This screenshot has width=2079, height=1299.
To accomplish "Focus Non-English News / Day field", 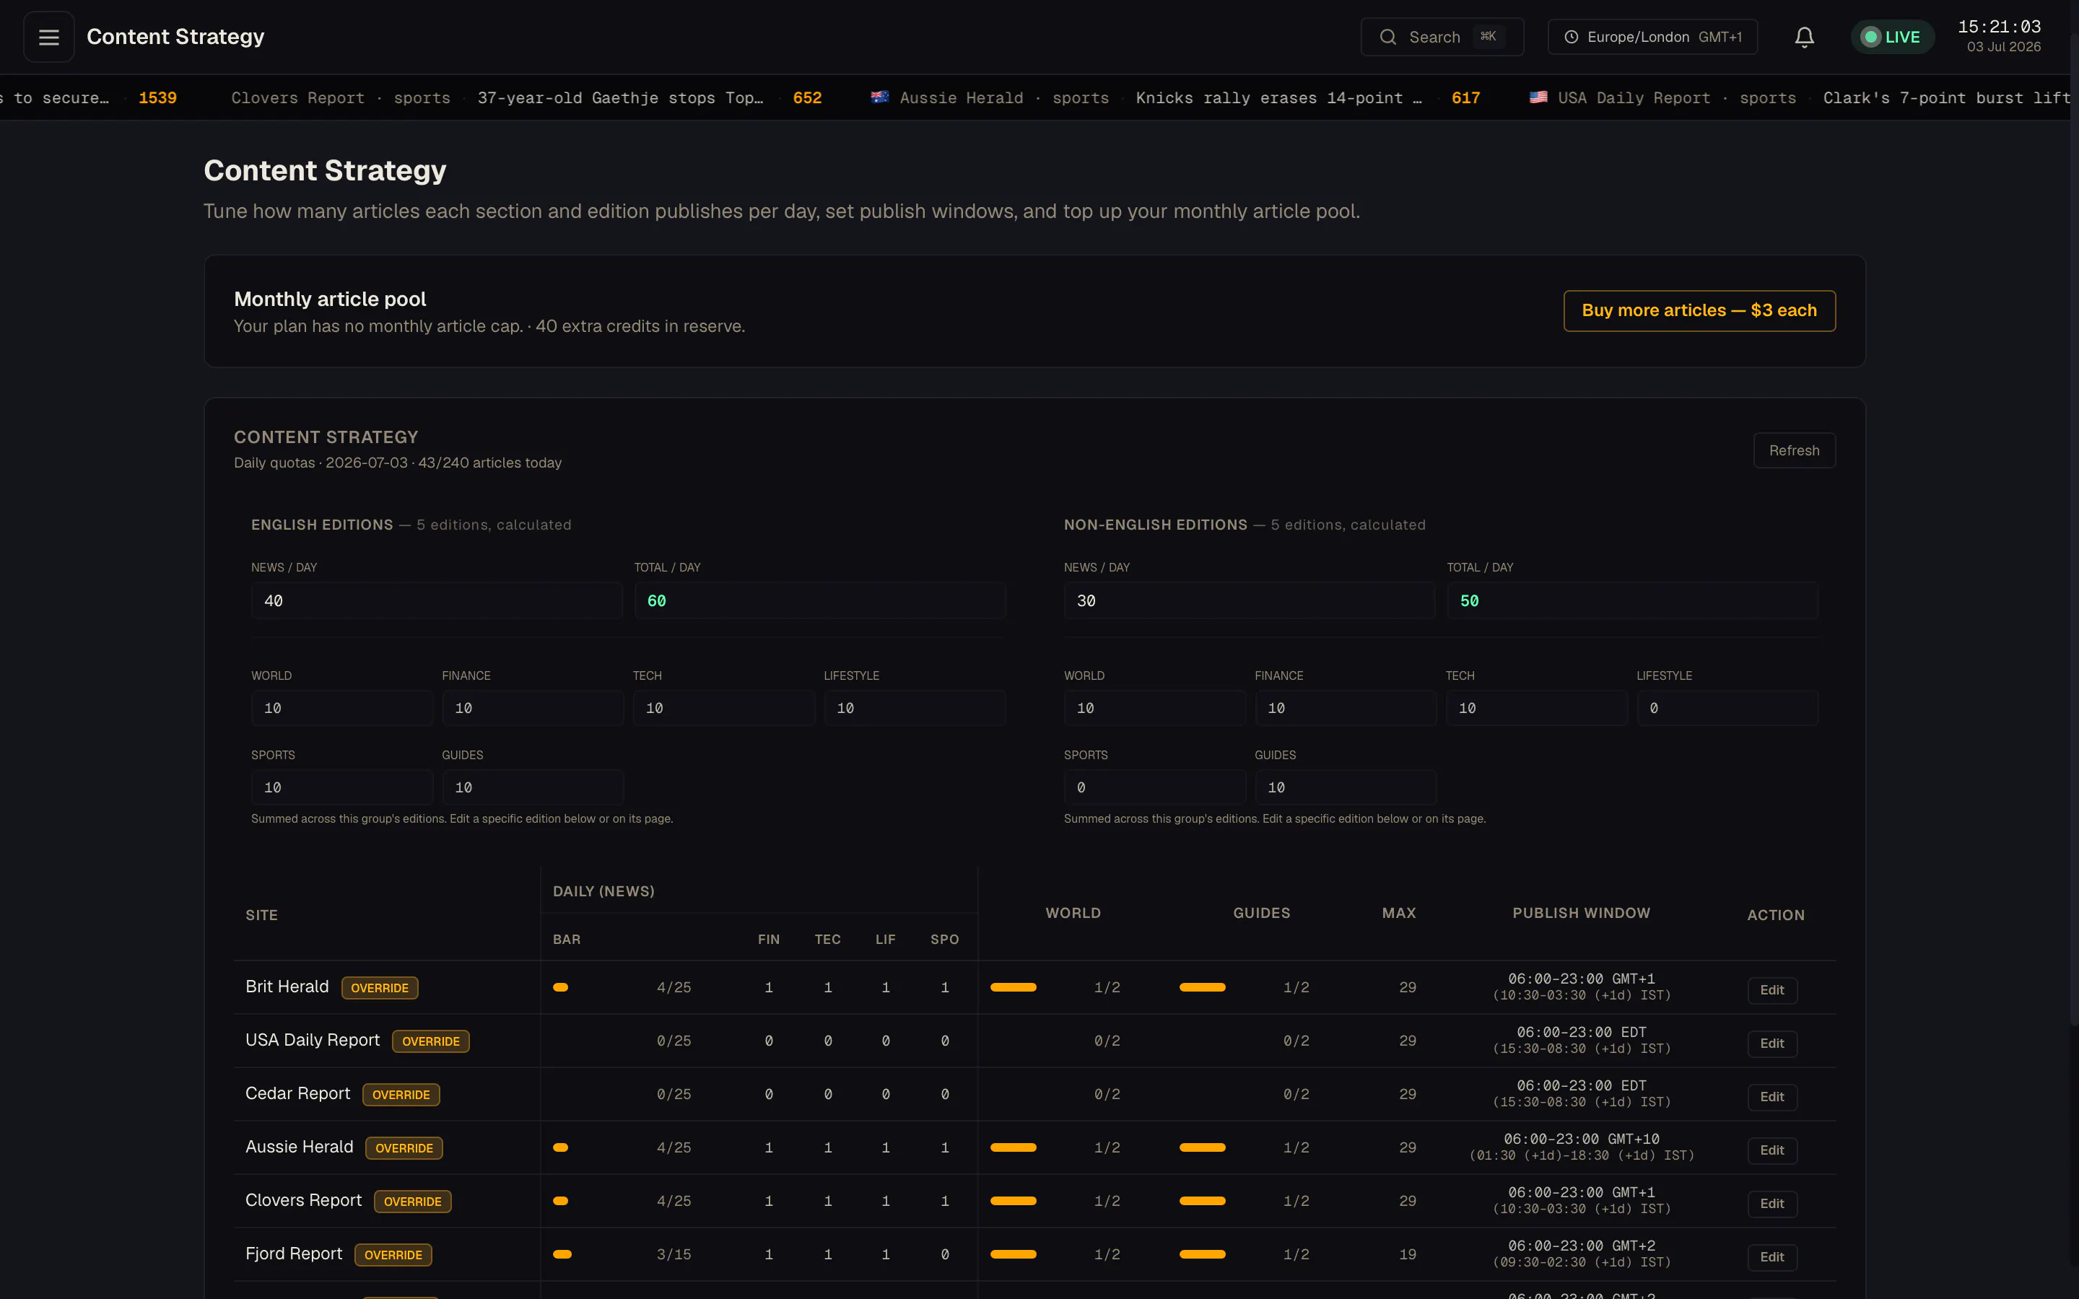I will coord(1249,600).
